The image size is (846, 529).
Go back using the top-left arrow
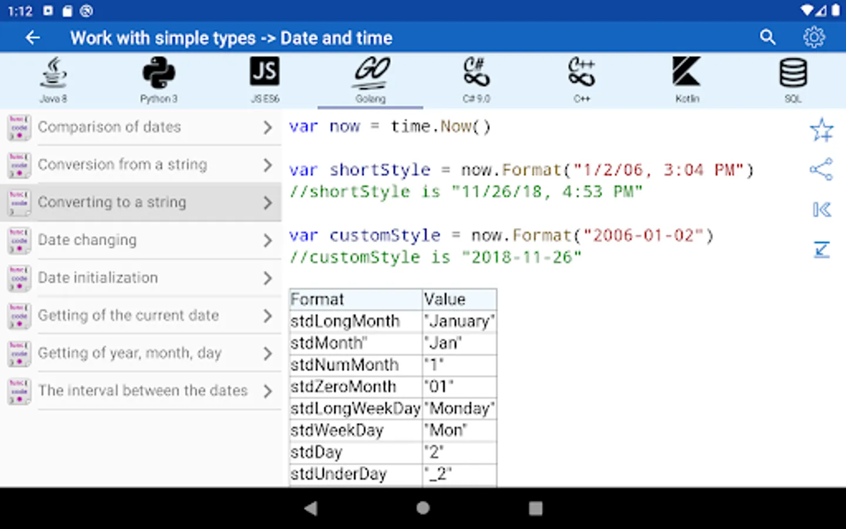(x=33, y=38)
